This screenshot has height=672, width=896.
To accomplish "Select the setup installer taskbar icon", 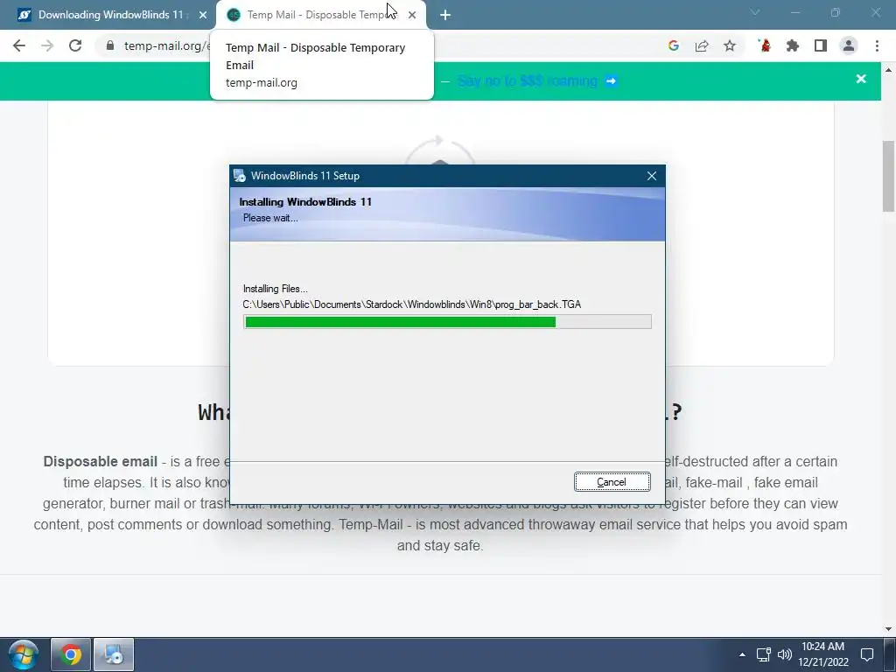I will [114, 654].
